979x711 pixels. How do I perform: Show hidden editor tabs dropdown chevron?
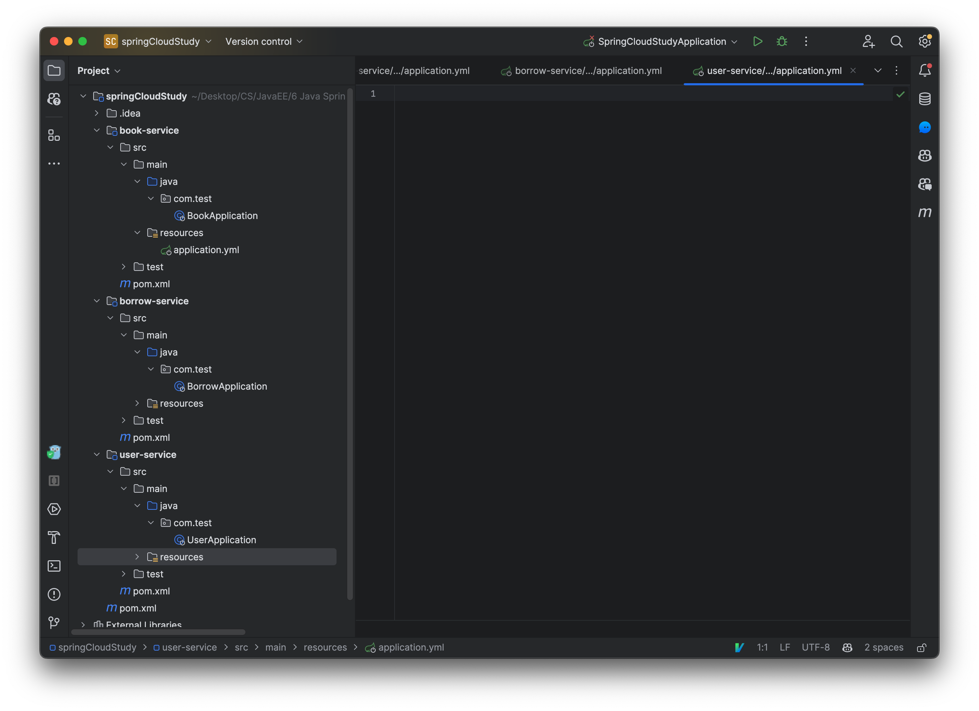pos(878,70)
